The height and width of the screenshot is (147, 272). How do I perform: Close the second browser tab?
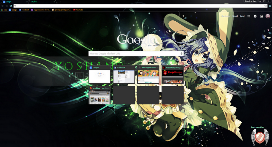(x=54, y=2)
